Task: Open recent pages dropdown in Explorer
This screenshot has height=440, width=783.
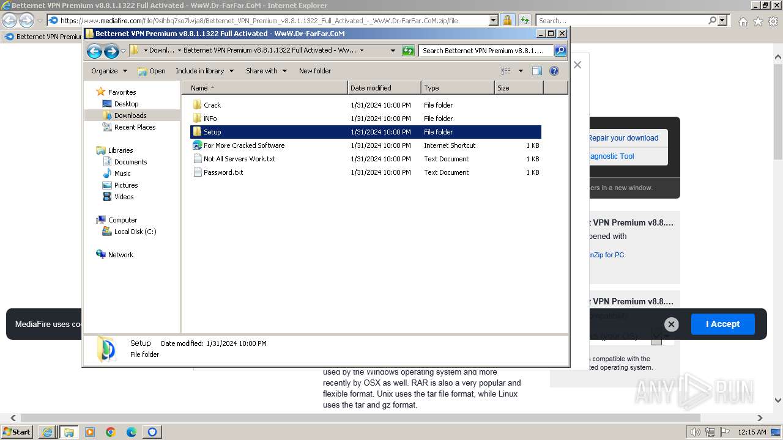Action: (123, 51)
